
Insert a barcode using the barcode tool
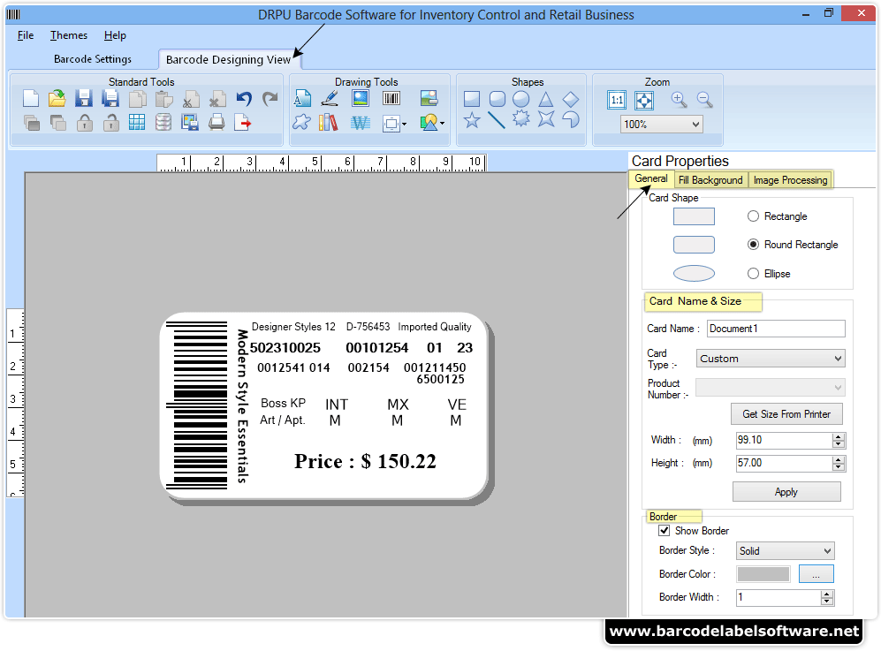(x=391, y=99)
